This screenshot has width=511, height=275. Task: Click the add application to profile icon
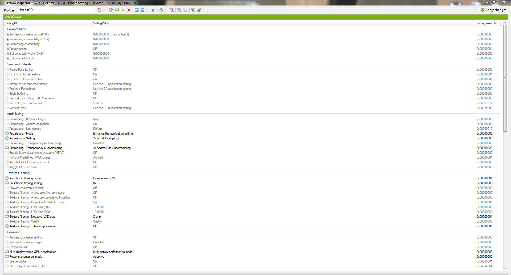click(x=137, y=10)
